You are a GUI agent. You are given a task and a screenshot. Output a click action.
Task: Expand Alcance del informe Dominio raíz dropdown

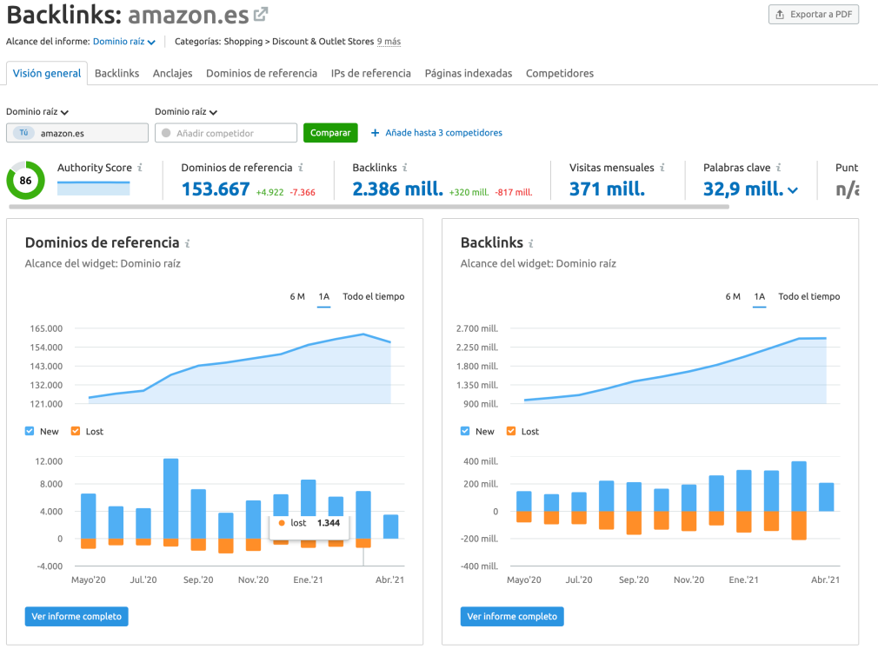123,42
